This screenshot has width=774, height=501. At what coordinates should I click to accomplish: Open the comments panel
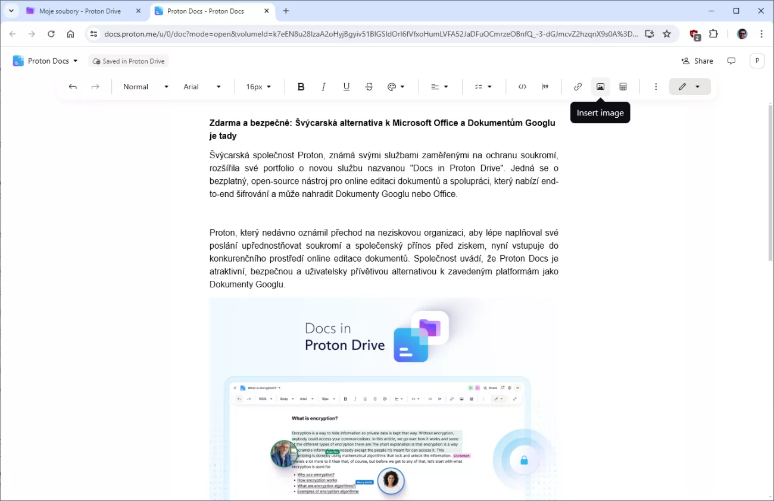[731, 61]
